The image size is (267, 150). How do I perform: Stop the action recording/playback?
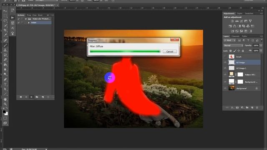pos(21,97)
